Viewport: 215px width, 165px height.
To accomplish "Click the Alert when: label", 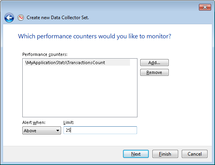I will tap(34, 122).
